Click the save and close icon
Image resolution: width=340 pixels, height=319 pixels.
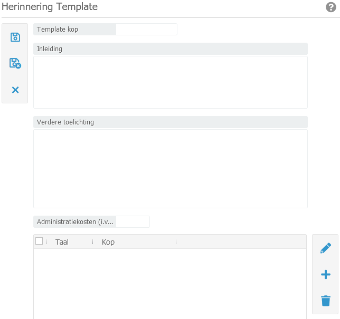pyautogui.click(x=15, y=63)
